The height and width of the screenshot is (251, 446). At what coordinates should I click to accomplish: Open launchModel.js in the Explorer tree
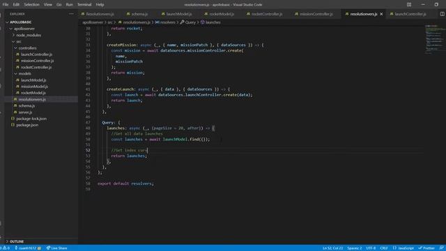click(33, 80)
